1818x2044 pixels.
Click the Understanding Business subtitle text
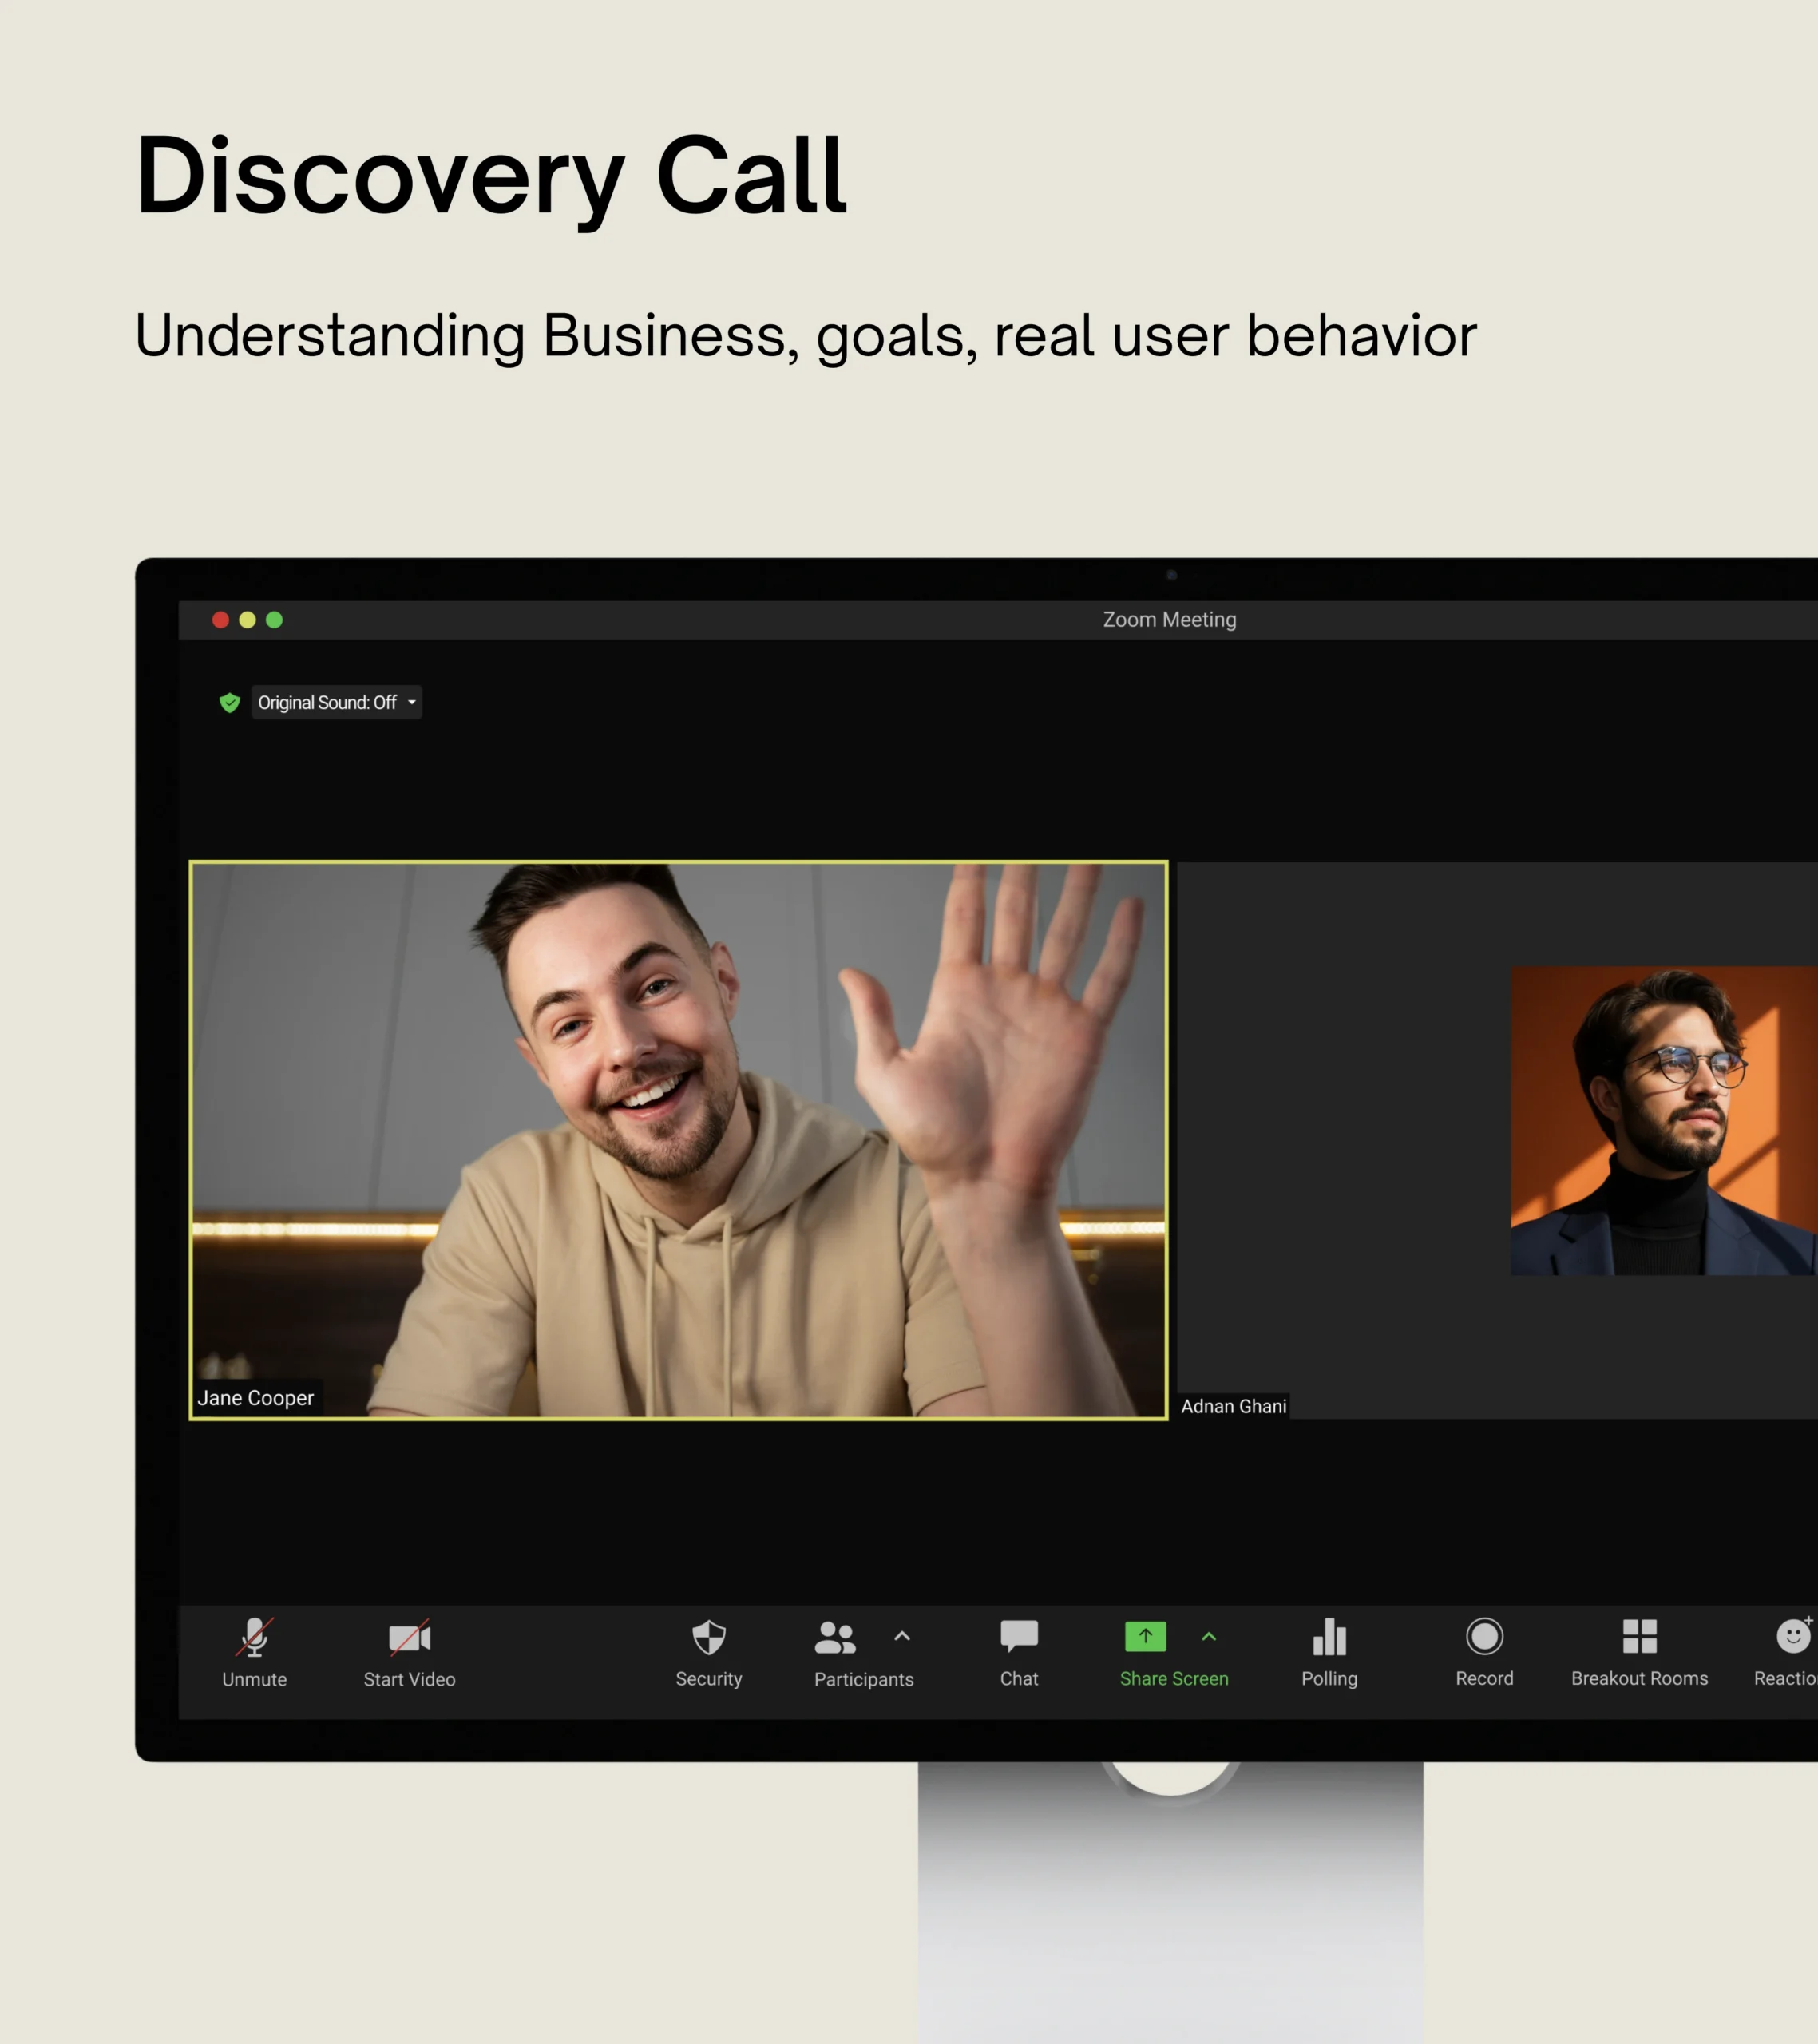tap(805, 336)
